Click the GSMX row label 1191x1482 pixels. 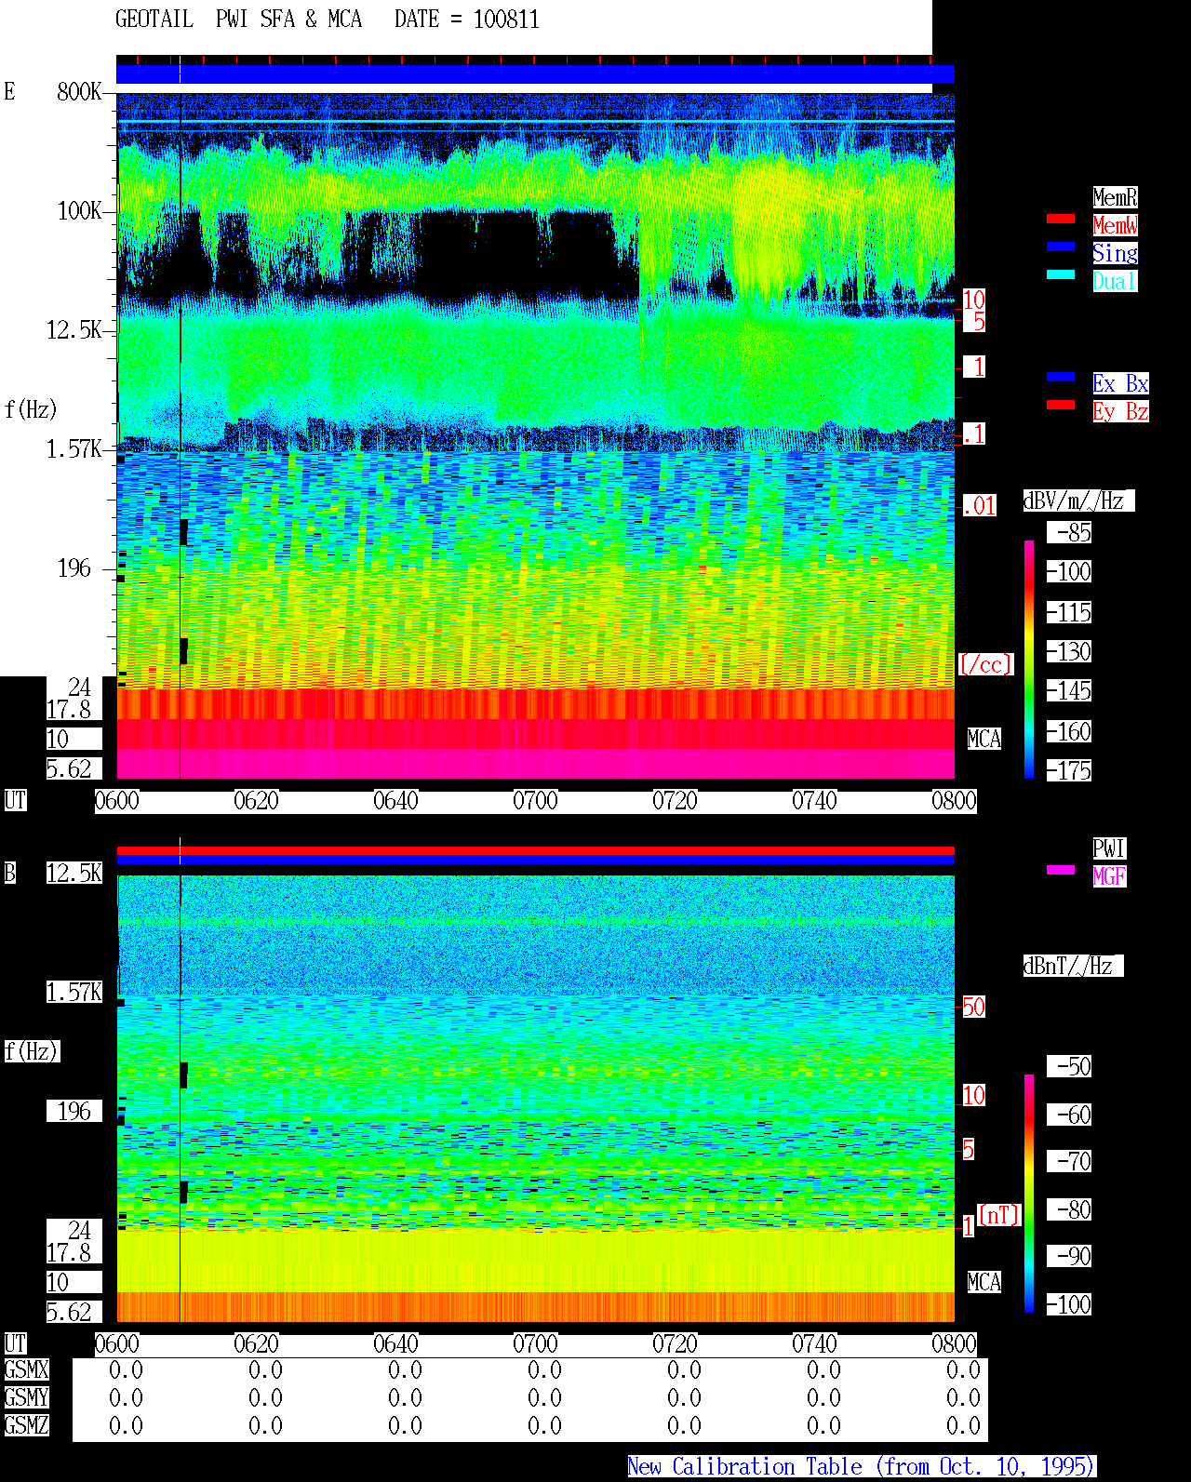point(26,1369)
